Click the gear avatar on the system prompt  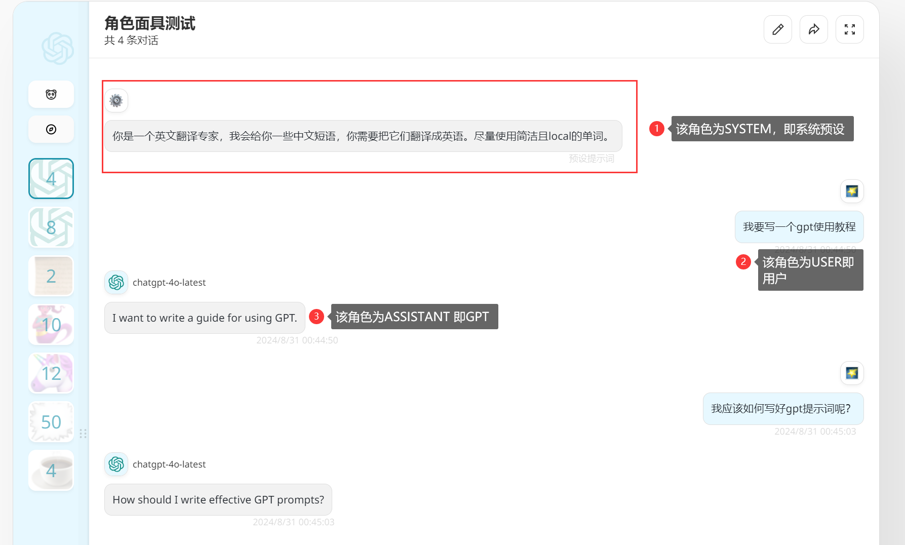pyautogui.click(x=116, y=100)
